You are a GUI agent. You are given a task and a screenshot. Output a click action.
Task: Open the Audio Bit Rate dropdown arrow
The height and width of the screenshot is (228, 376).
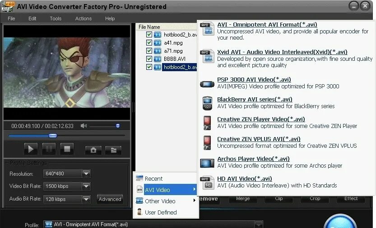click(86, 199)
